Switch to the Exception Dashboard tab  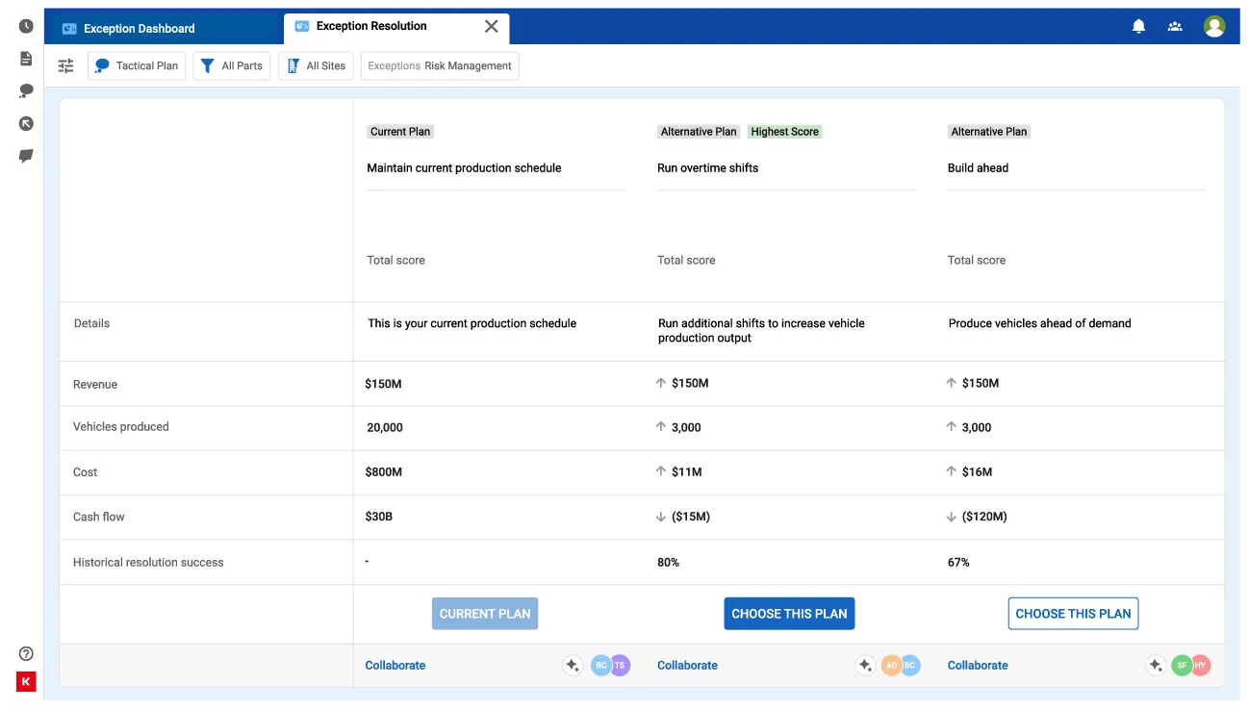click(166, 28)
